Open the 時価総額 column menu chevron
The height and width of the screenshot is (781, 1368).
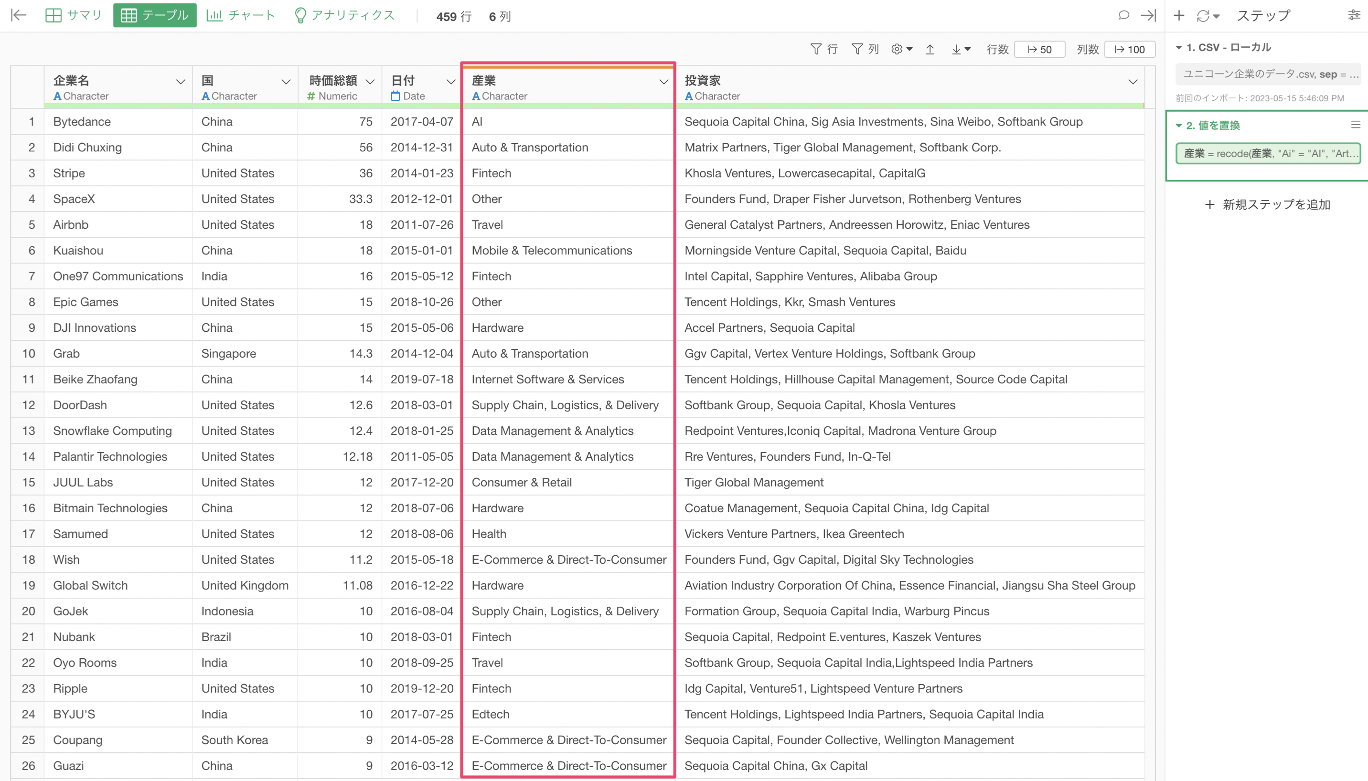[x=370, y=82]
